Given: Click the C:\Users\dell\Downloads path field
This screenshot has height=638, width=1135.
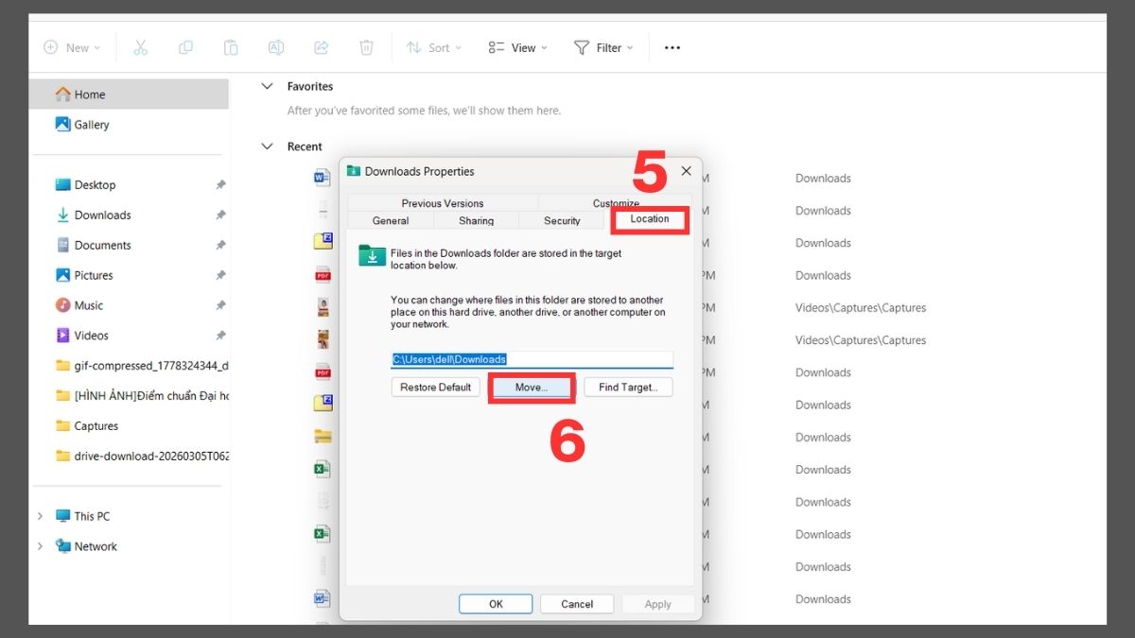Looking at the screenshot, I should pyautogui.click(x=533, y=359).
